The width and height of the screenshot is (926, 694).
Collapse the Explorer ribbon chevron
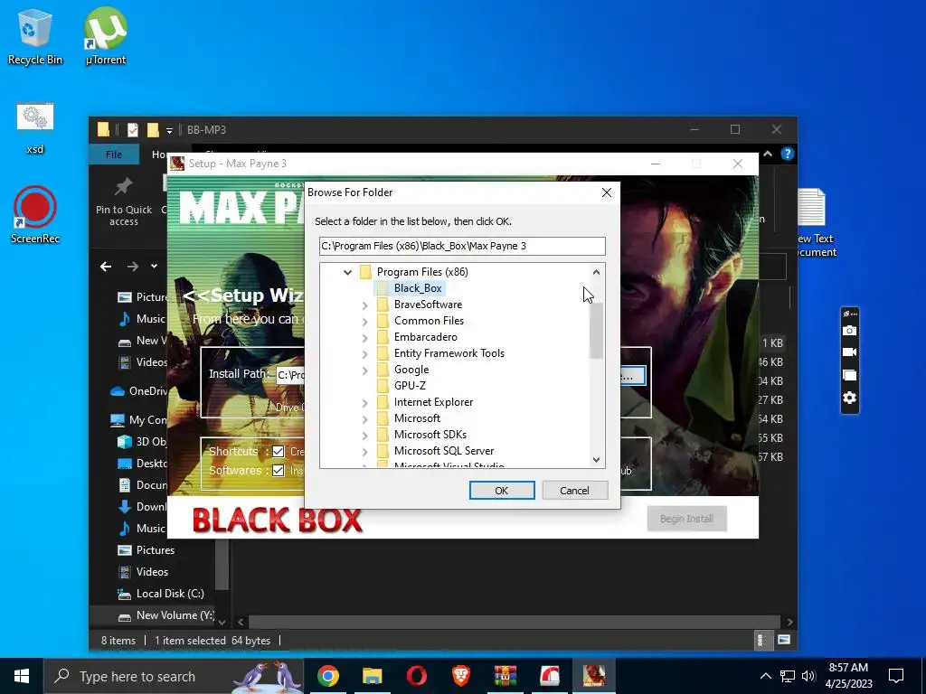click(x=768, y=154)
